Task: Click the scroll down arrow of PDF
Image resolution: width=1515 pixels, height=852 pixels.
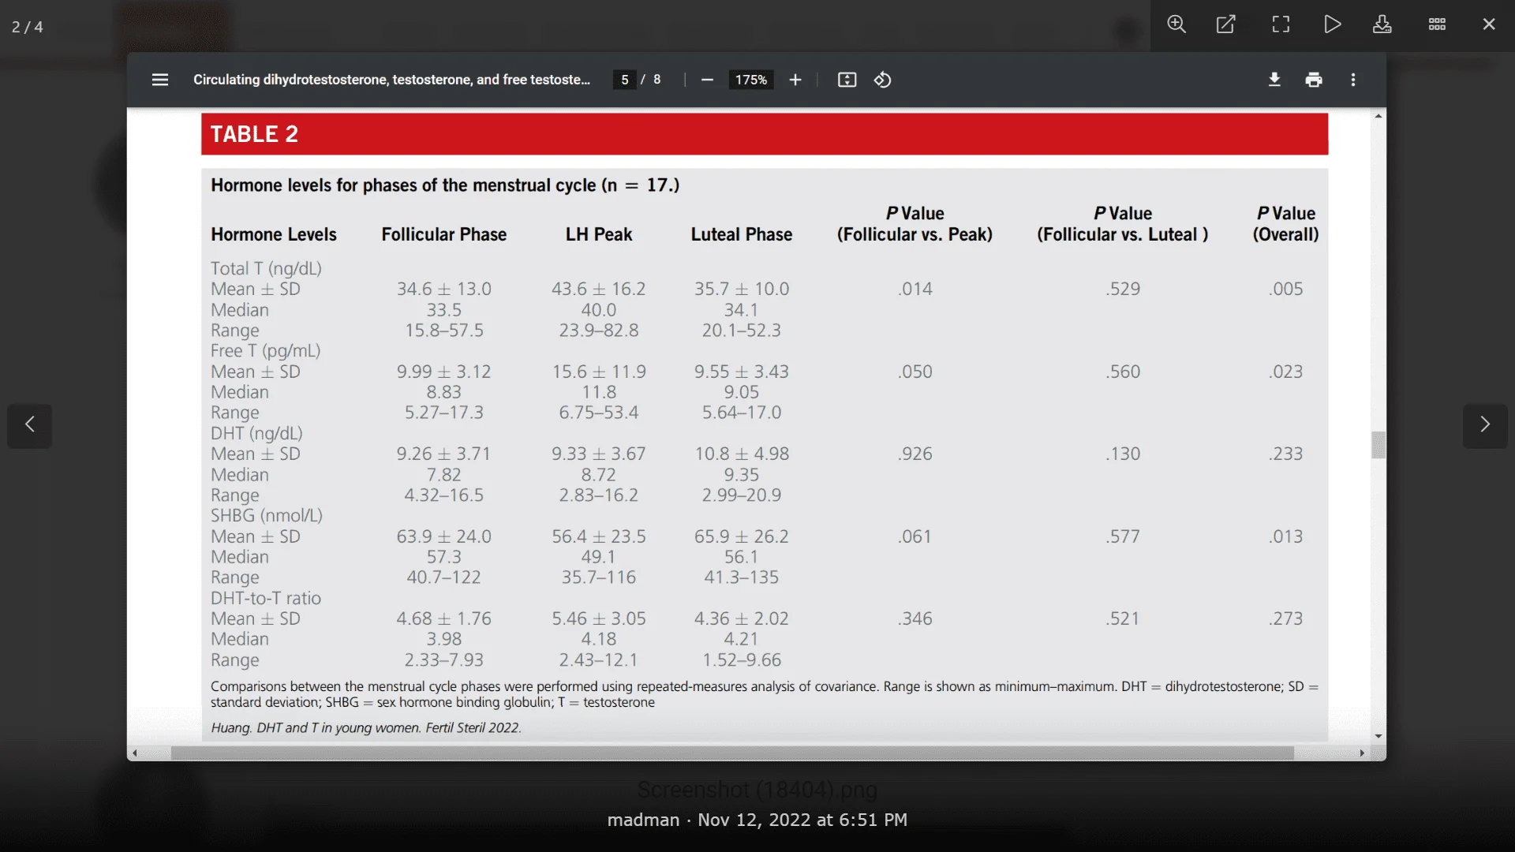Action: point(1378,736)
